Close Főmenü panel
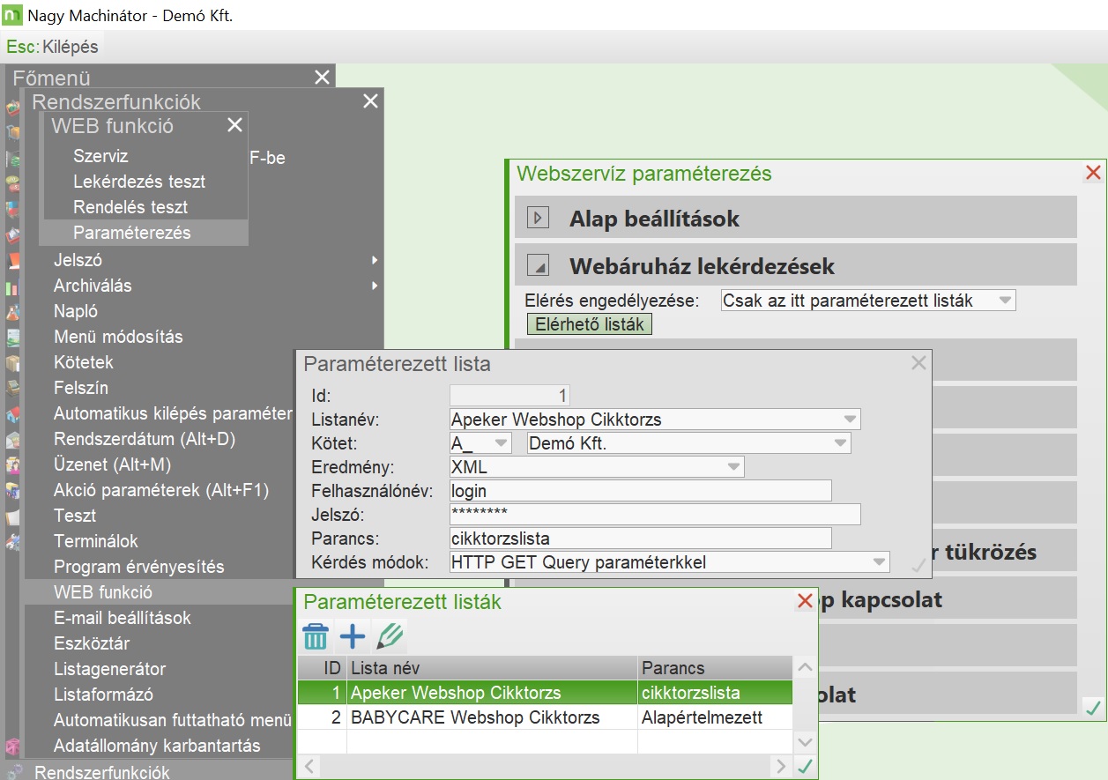The height and width of the screenshot is (780, 1108). click(323, 78)
